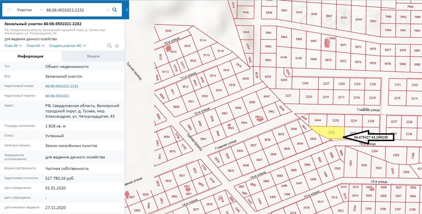The image size is (422, 214).
Task: Click into the cadastral number search input
Action: 74,10
